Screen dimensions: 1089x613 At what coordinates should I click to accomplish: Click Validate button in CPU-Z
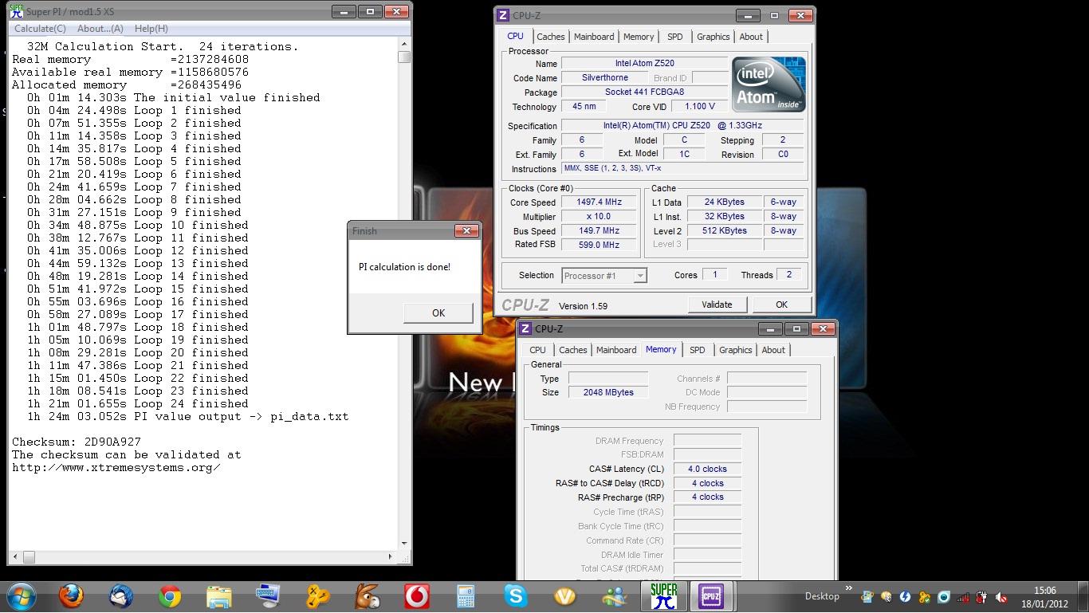click(x=717, y=305)
